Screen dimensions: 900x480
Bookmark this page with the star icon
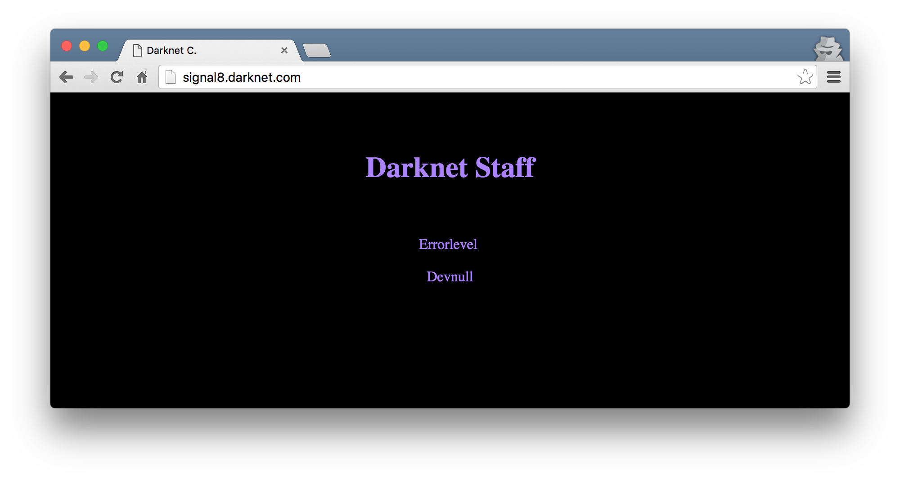point(805,77)
